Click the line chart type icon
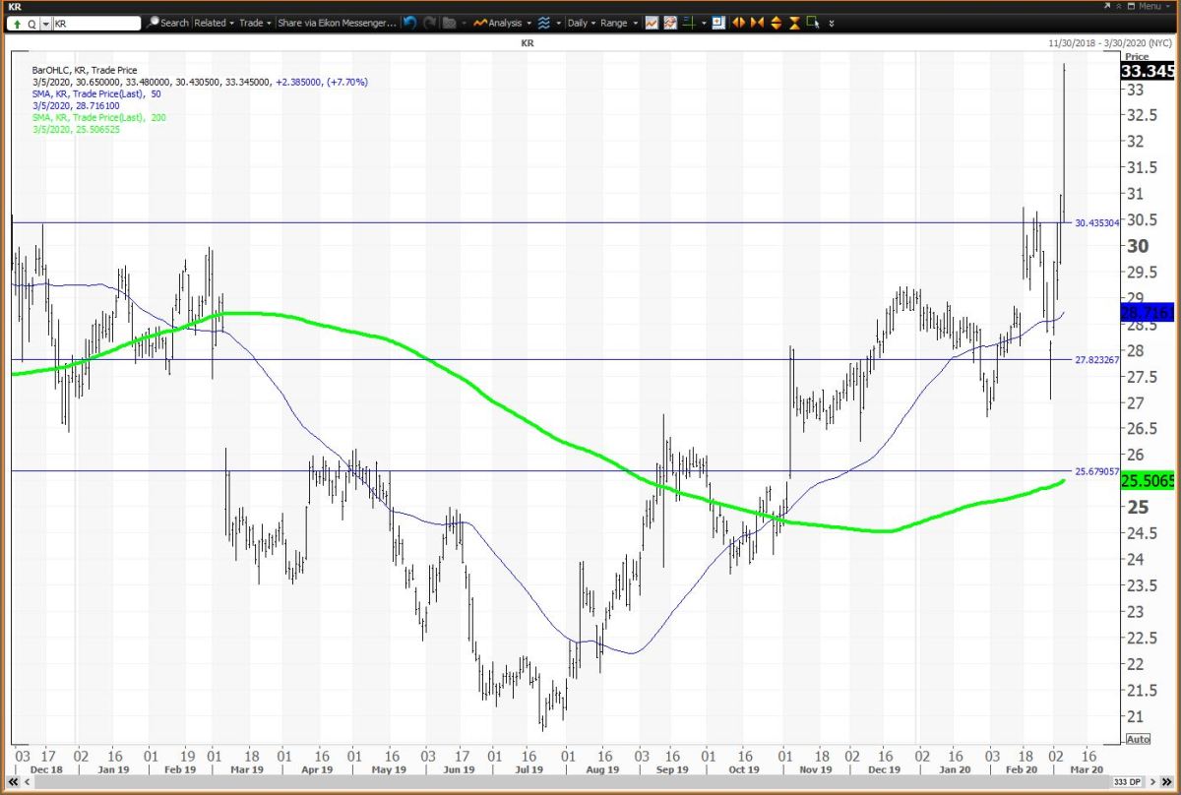 [652, 23]
